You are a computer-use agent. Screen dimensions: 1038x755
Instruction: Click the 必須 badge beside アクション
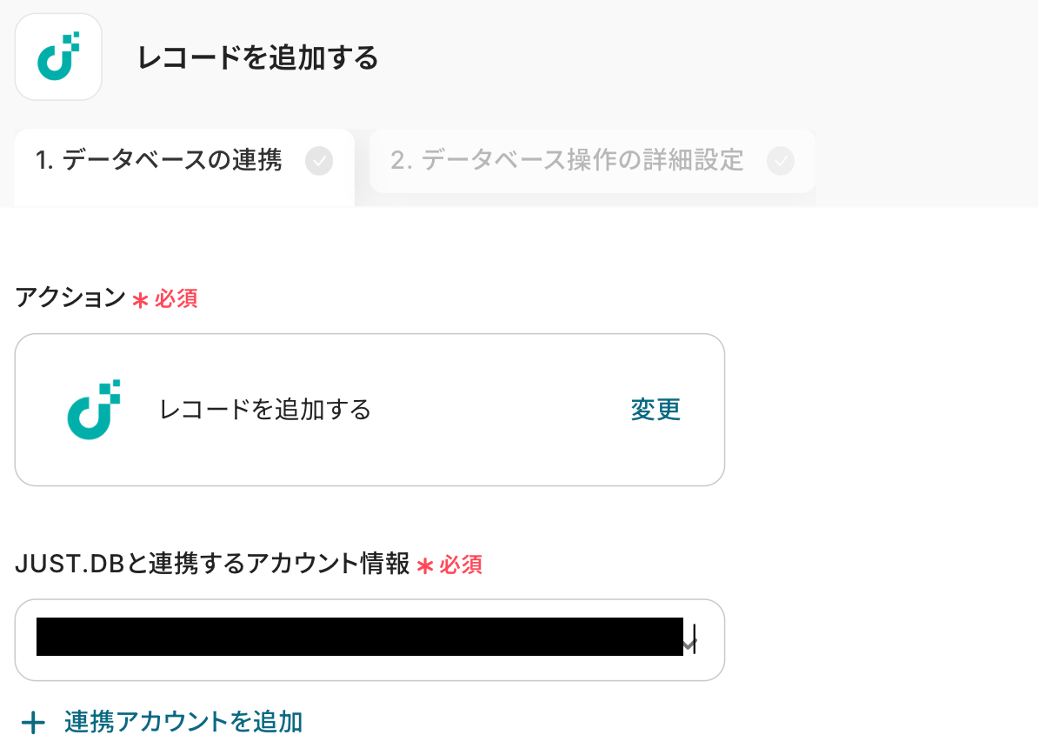click(176, 299)
